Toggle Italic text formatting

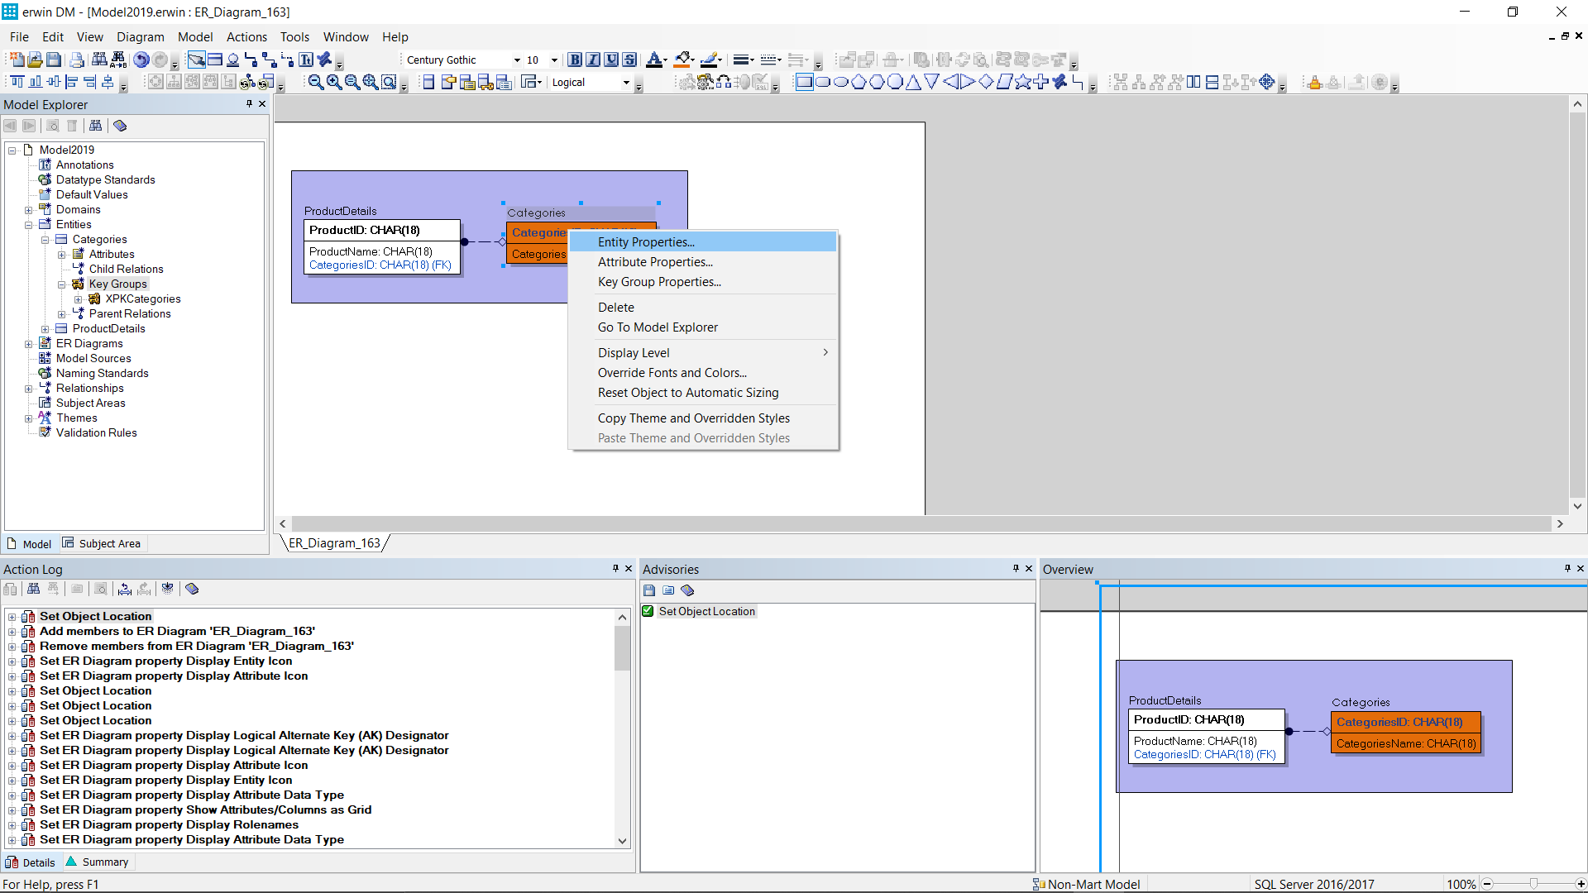coord(593,60)
